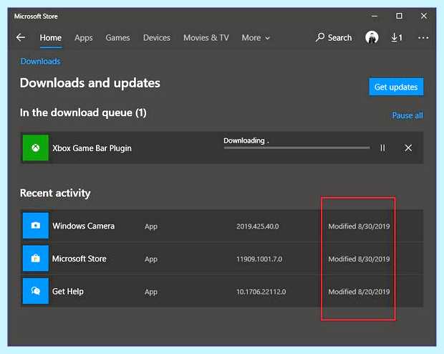
Task: Go back with the left arrow
Action: click(x=21, y=37)
